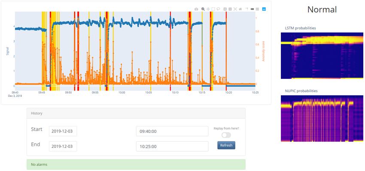Focus the End date field

click(x=63, y=147)
